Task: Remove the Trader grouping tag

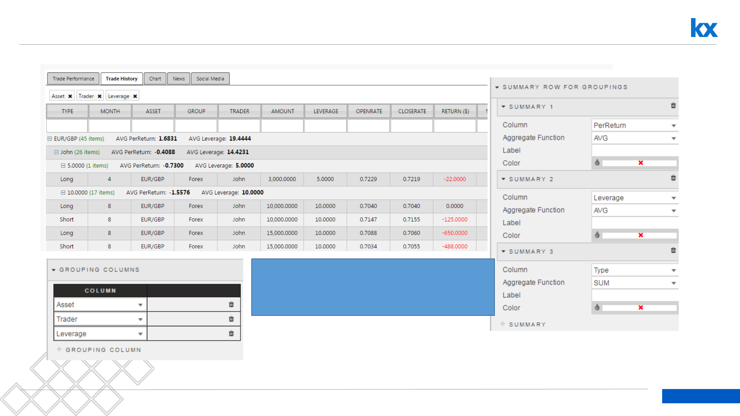Action: (99, 96)
